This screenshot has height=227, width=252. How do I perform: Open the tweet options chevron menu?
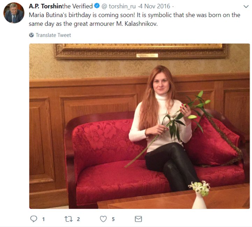(x=246, y=7)
